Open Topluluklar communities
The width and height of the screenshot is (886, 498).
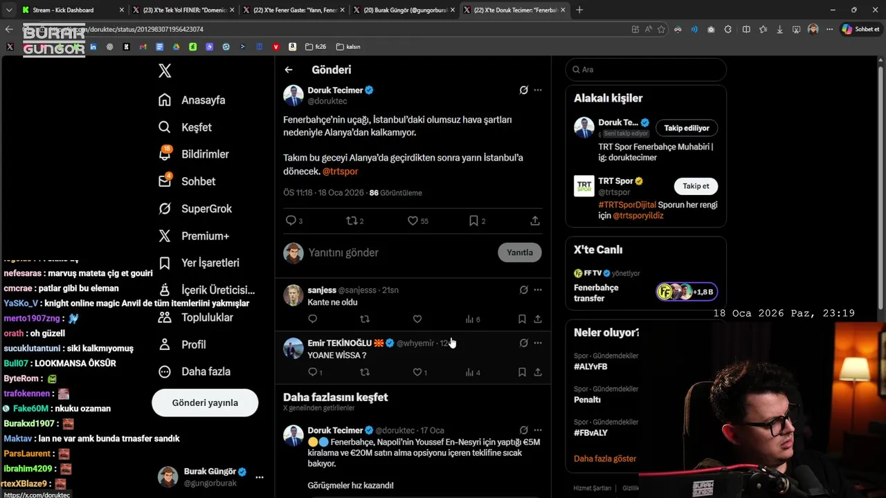pyautogui.click(x=196, y=317)
